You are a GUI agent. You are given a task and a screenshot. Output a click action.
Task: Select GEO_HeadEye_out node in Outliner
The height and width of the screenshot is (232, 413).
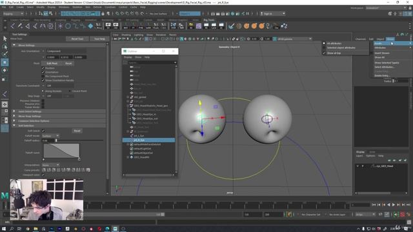(147, 119)
